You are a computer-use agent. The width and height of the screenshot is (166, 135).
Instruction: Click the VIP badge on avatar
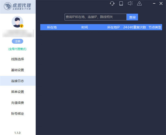pos(22,26)
